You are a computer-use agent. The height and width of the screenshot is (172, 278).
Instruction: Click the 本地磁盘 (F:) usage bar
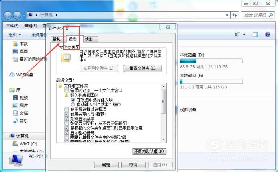coord(211,82)
